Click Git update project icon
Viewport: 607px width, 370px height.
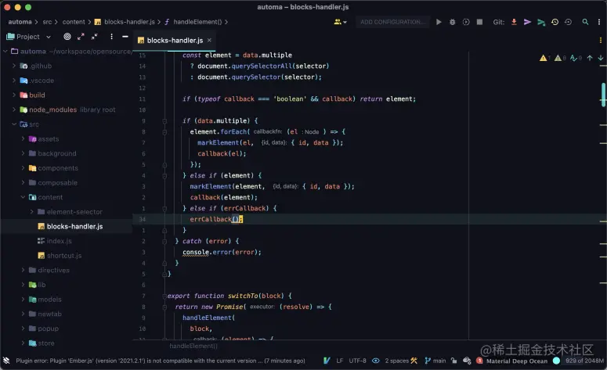click(514, 22)
